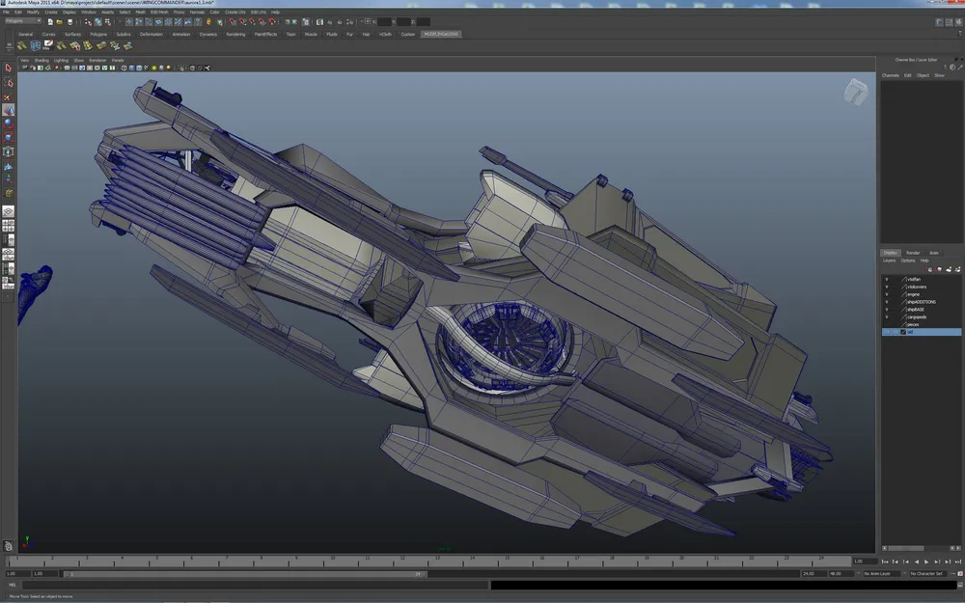The image size is (965, 603).
Task: Switch to single perspective view layout
Action: coord(9,210)
